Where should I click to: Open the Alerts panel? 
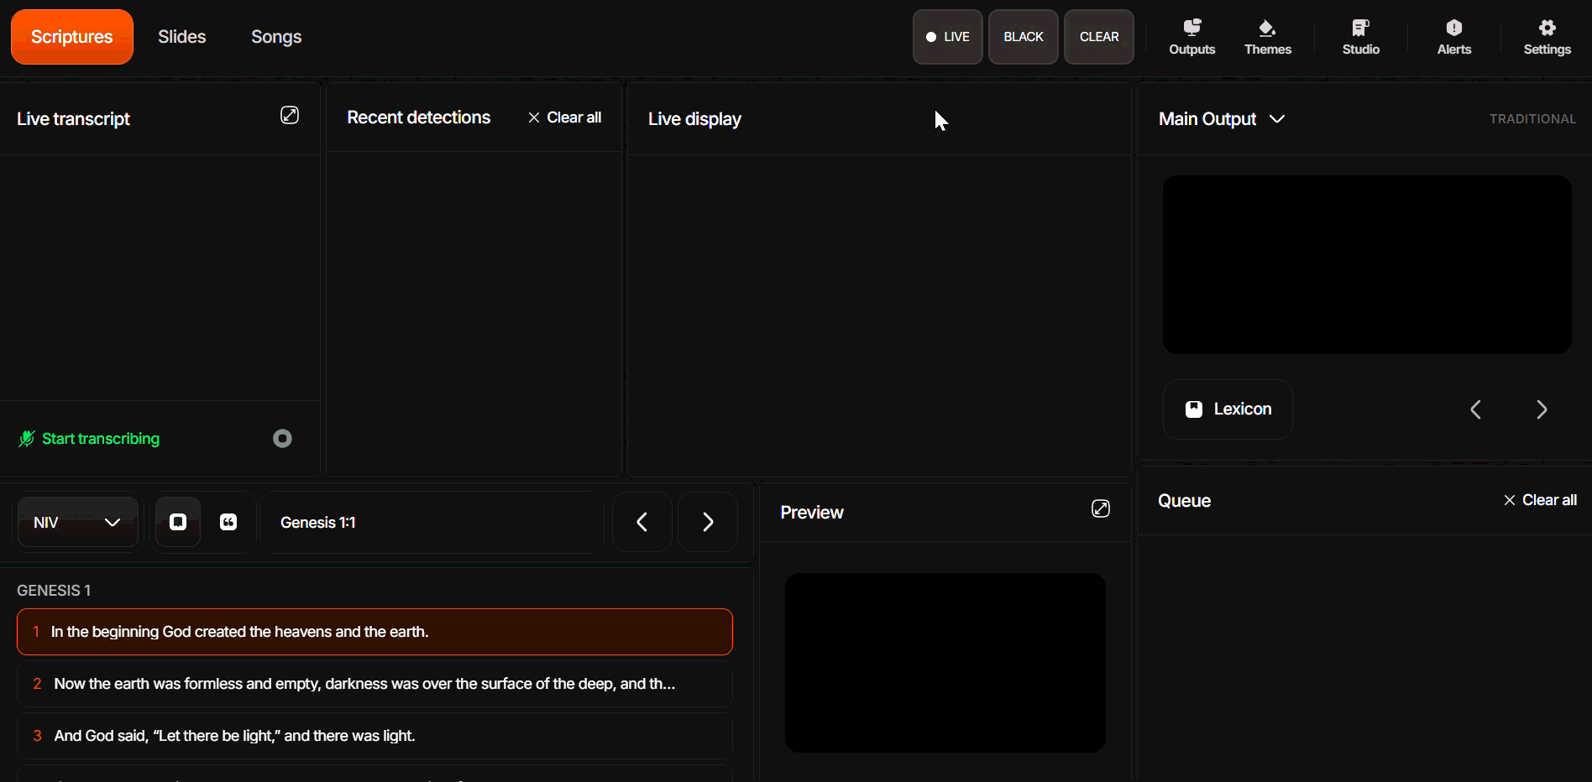pyautogui.click(x=1454, y=38)
